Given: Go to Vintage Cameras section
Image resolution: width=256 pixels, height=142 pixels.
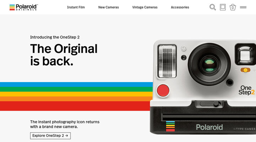Looking at the screenshot, I should (145, 7).
